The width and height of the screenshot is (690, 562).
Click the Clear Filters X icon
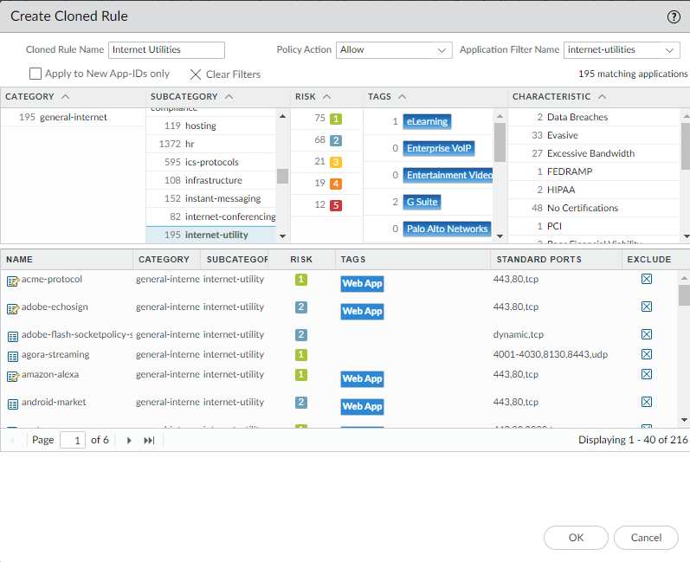coord(196,74)
